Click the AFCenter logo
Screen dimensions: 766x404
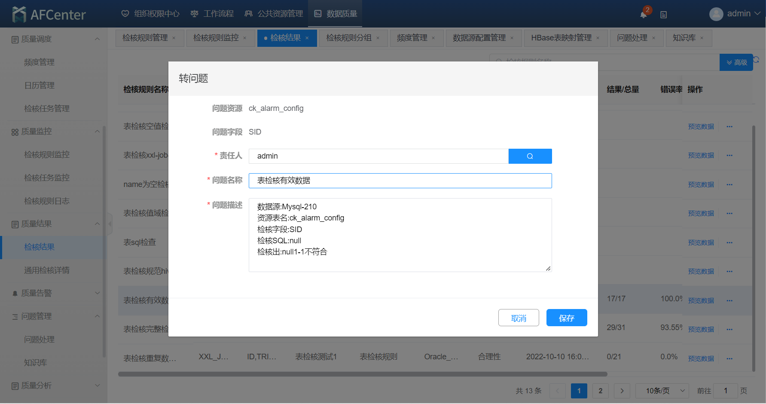click(49, 14)
